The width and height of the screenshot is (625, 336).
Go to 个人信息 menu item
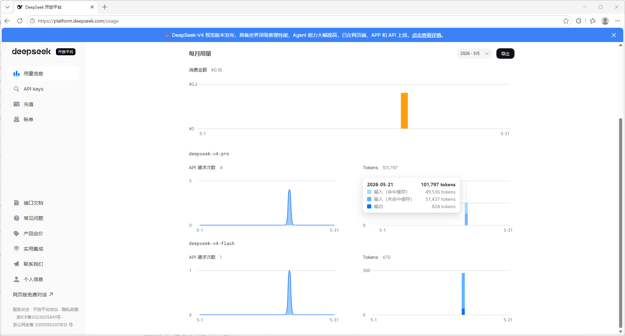coord(43,279)
